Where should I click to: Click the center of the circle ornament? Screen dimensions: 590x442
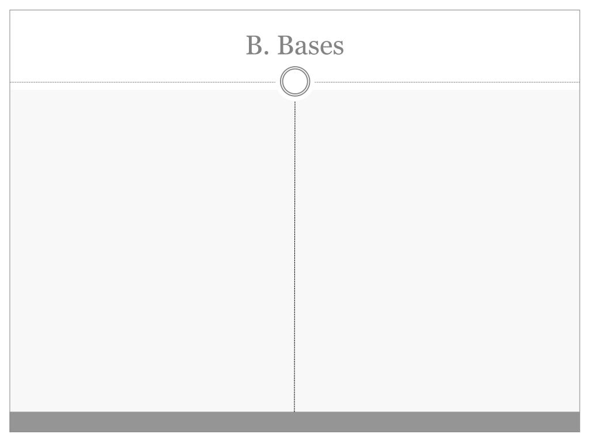click(x=295, y=81)
